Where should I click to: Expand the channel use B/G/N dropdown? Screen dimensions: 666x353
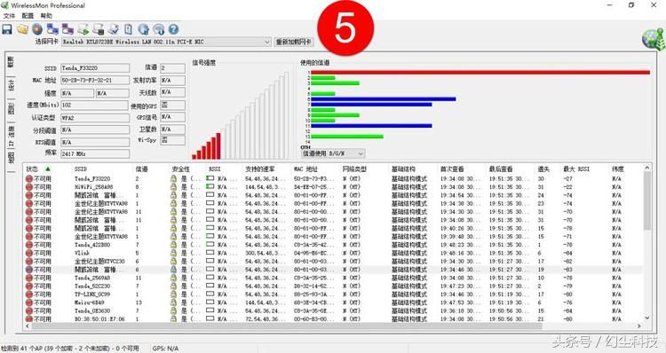pos(333,153)
